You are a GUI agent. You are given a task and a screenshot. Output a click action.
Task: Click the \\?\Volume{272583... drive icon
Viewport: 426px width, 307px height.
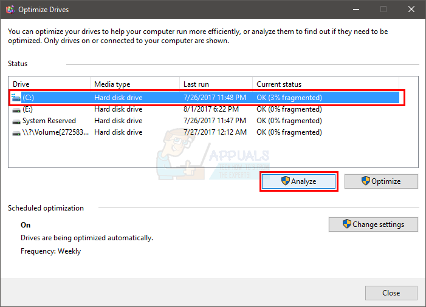[x=16, y=133]
